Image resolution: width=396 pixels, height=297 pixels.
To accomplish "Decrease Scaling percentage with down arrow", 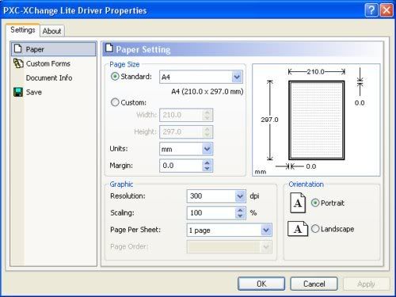I will (x=240, y=216).
